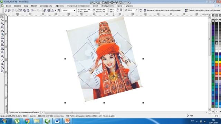The width and height of the screenshot is (221, 124).
Task: Click the Export toolbar icon
Action: (48, 10)
